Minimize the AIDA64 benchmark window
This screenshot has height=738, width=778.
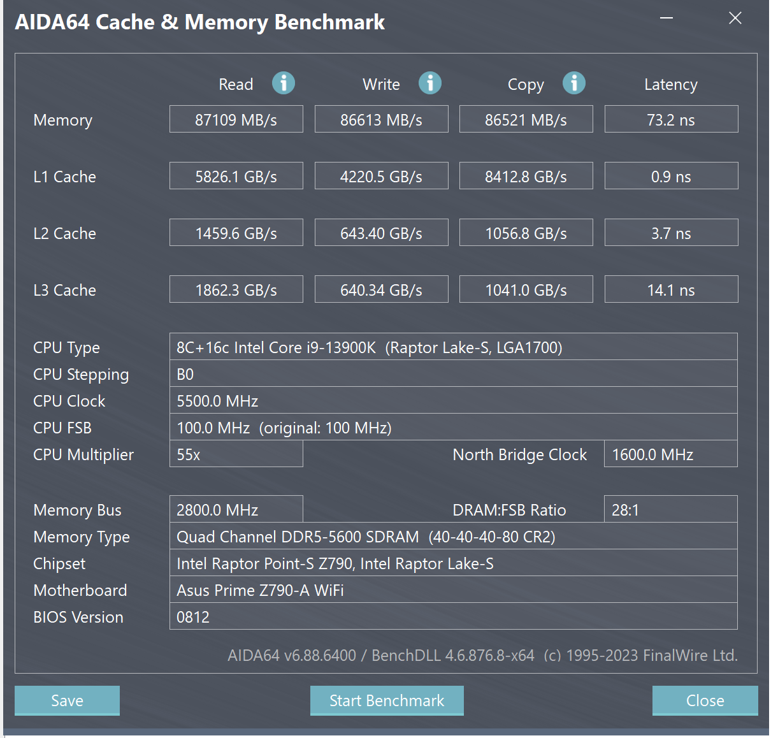pos(666,18)
